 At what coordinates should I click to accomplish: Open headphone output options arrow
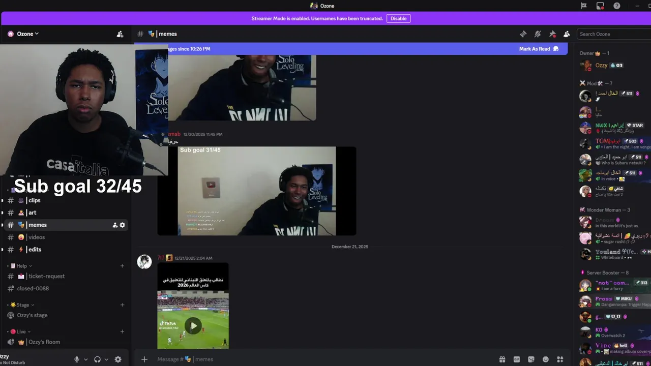click(106, 359)
